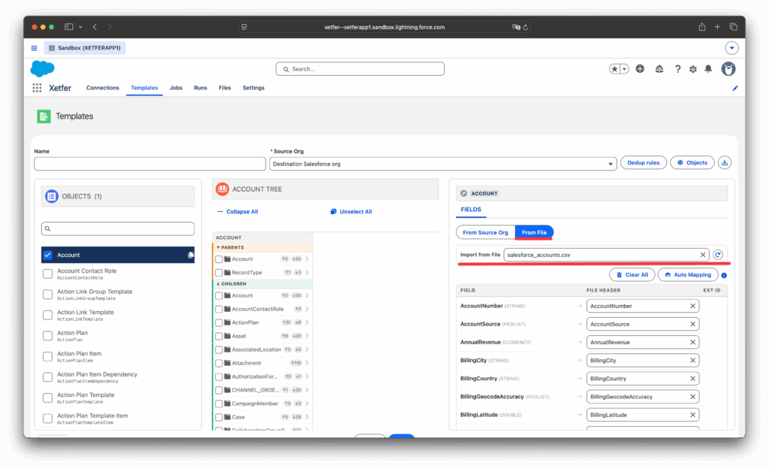Check the Action Plan Item Dependency checkbox
The image size is (769, 469).
pyautogui.click(x=47, y=377)
